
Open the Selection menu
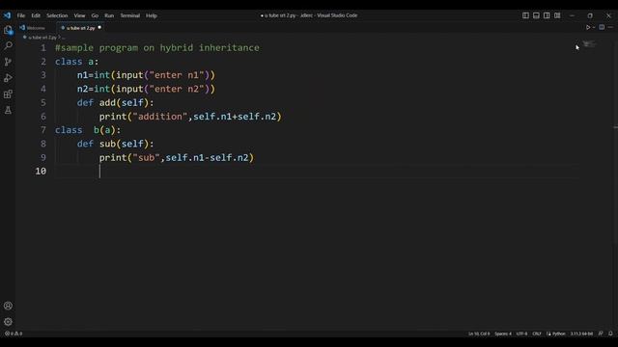click(x=57, y=15)
